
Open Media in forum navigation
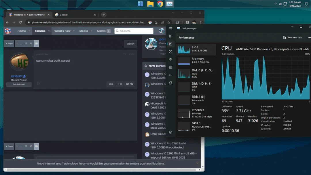[84, 31]
